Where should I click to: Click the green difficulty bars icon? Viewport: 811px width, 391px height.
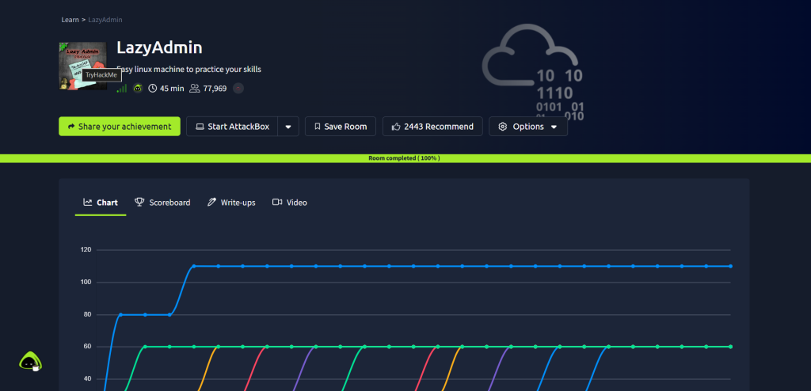[121, 89]
